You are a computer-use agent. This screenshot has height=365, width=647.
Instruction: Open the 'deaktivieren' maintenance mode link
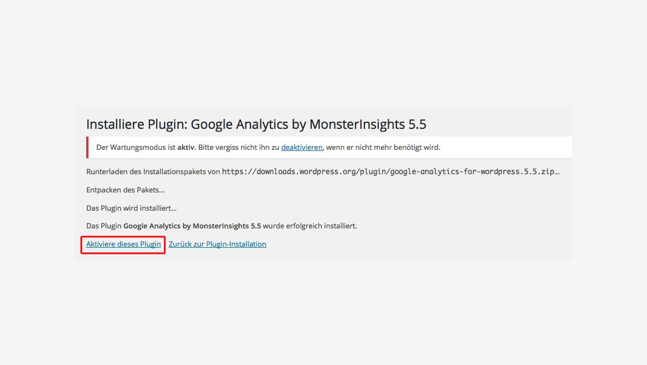(301, 147)
